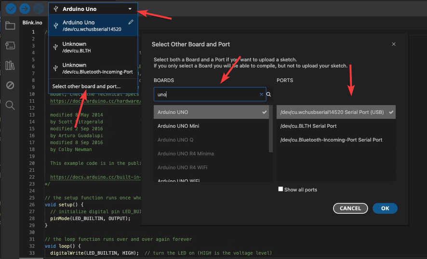The height and width of the screenshot is (259, 427).
Task: Select Arduino UNO R4 WiFi board
Action: pos(211,168)
